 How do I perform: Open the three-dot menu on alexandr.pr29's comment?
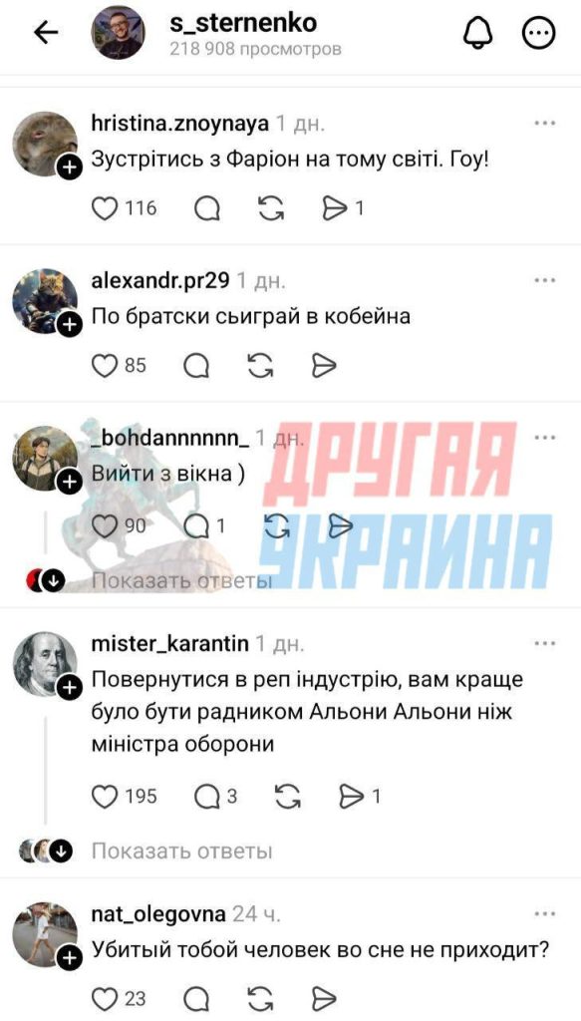544,280
